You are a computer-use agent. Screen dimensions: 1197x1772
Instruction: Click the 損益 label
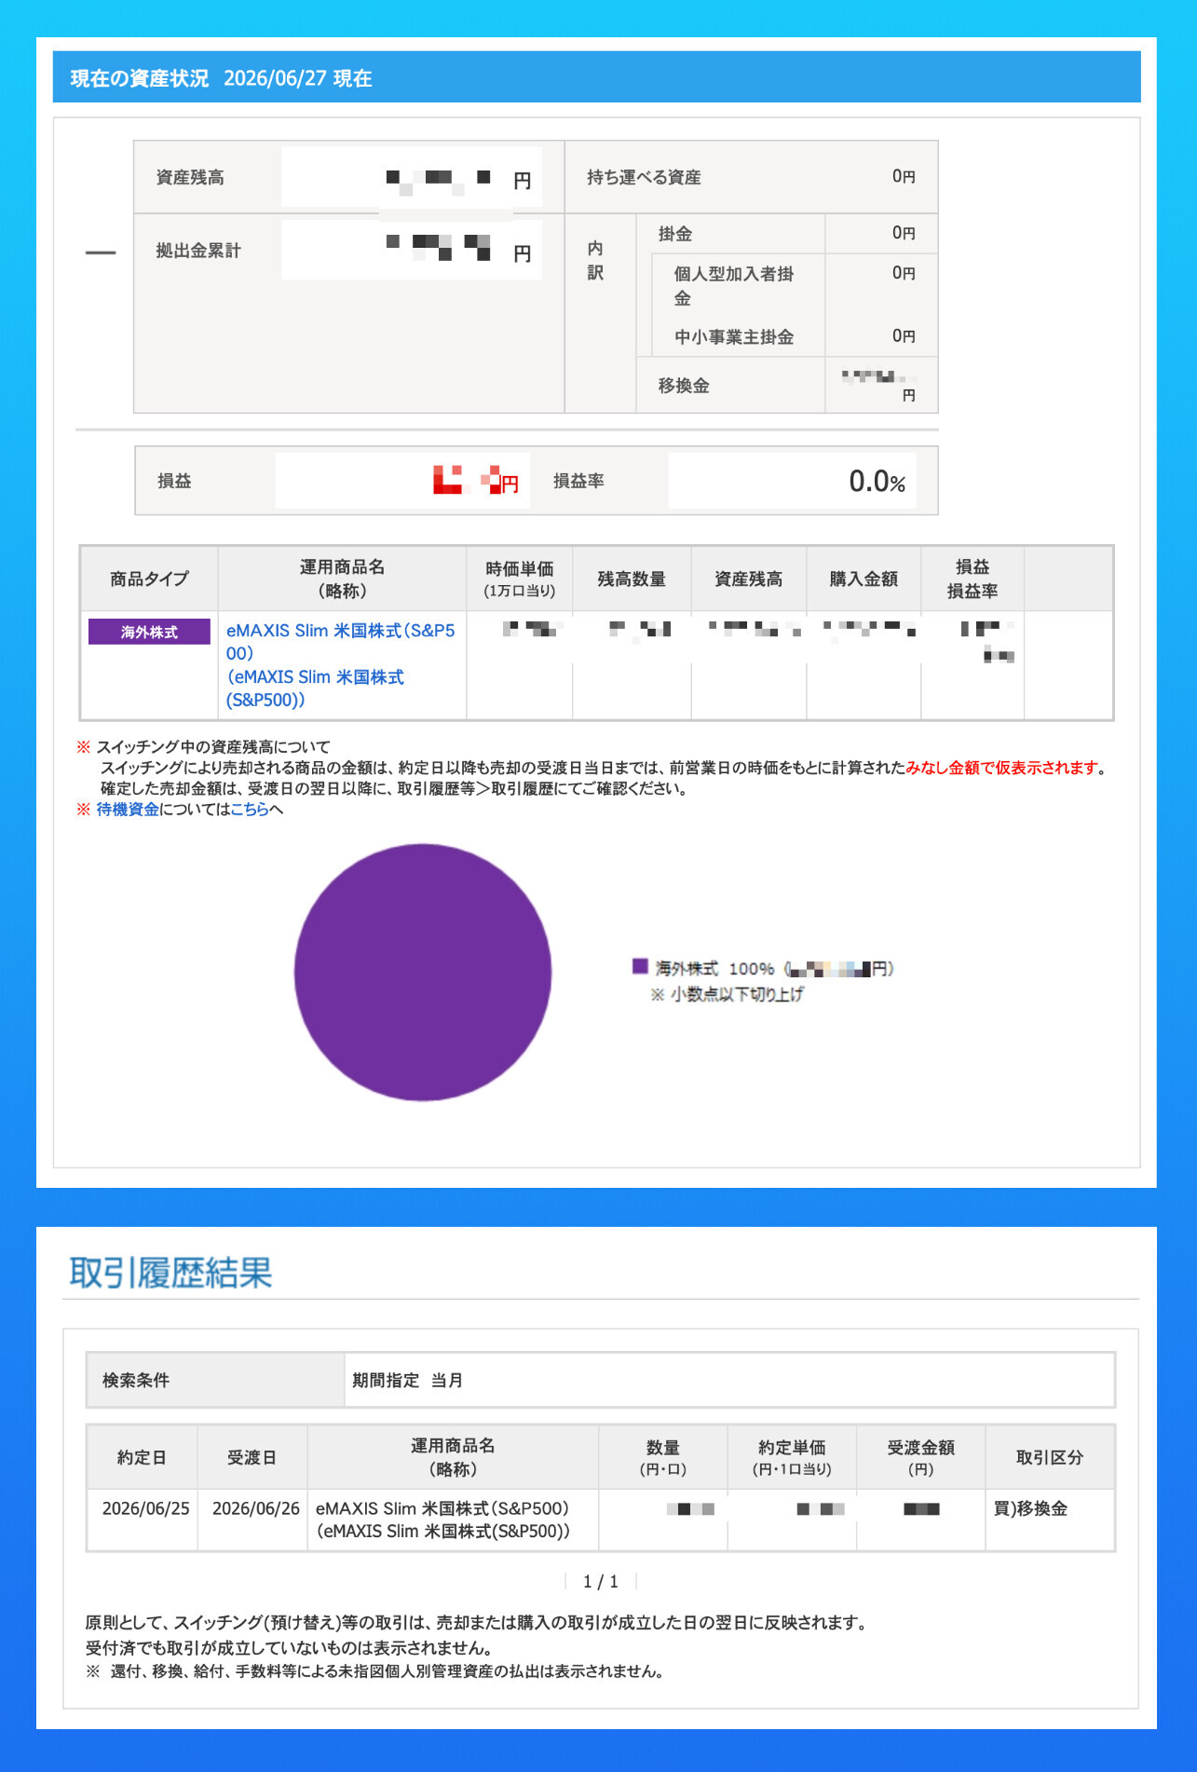(174, 481)
